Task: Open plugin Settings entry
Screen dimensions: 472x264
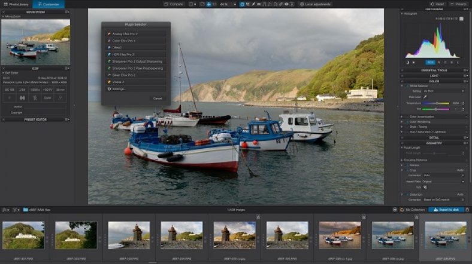Action: click(x=119, y=88)
